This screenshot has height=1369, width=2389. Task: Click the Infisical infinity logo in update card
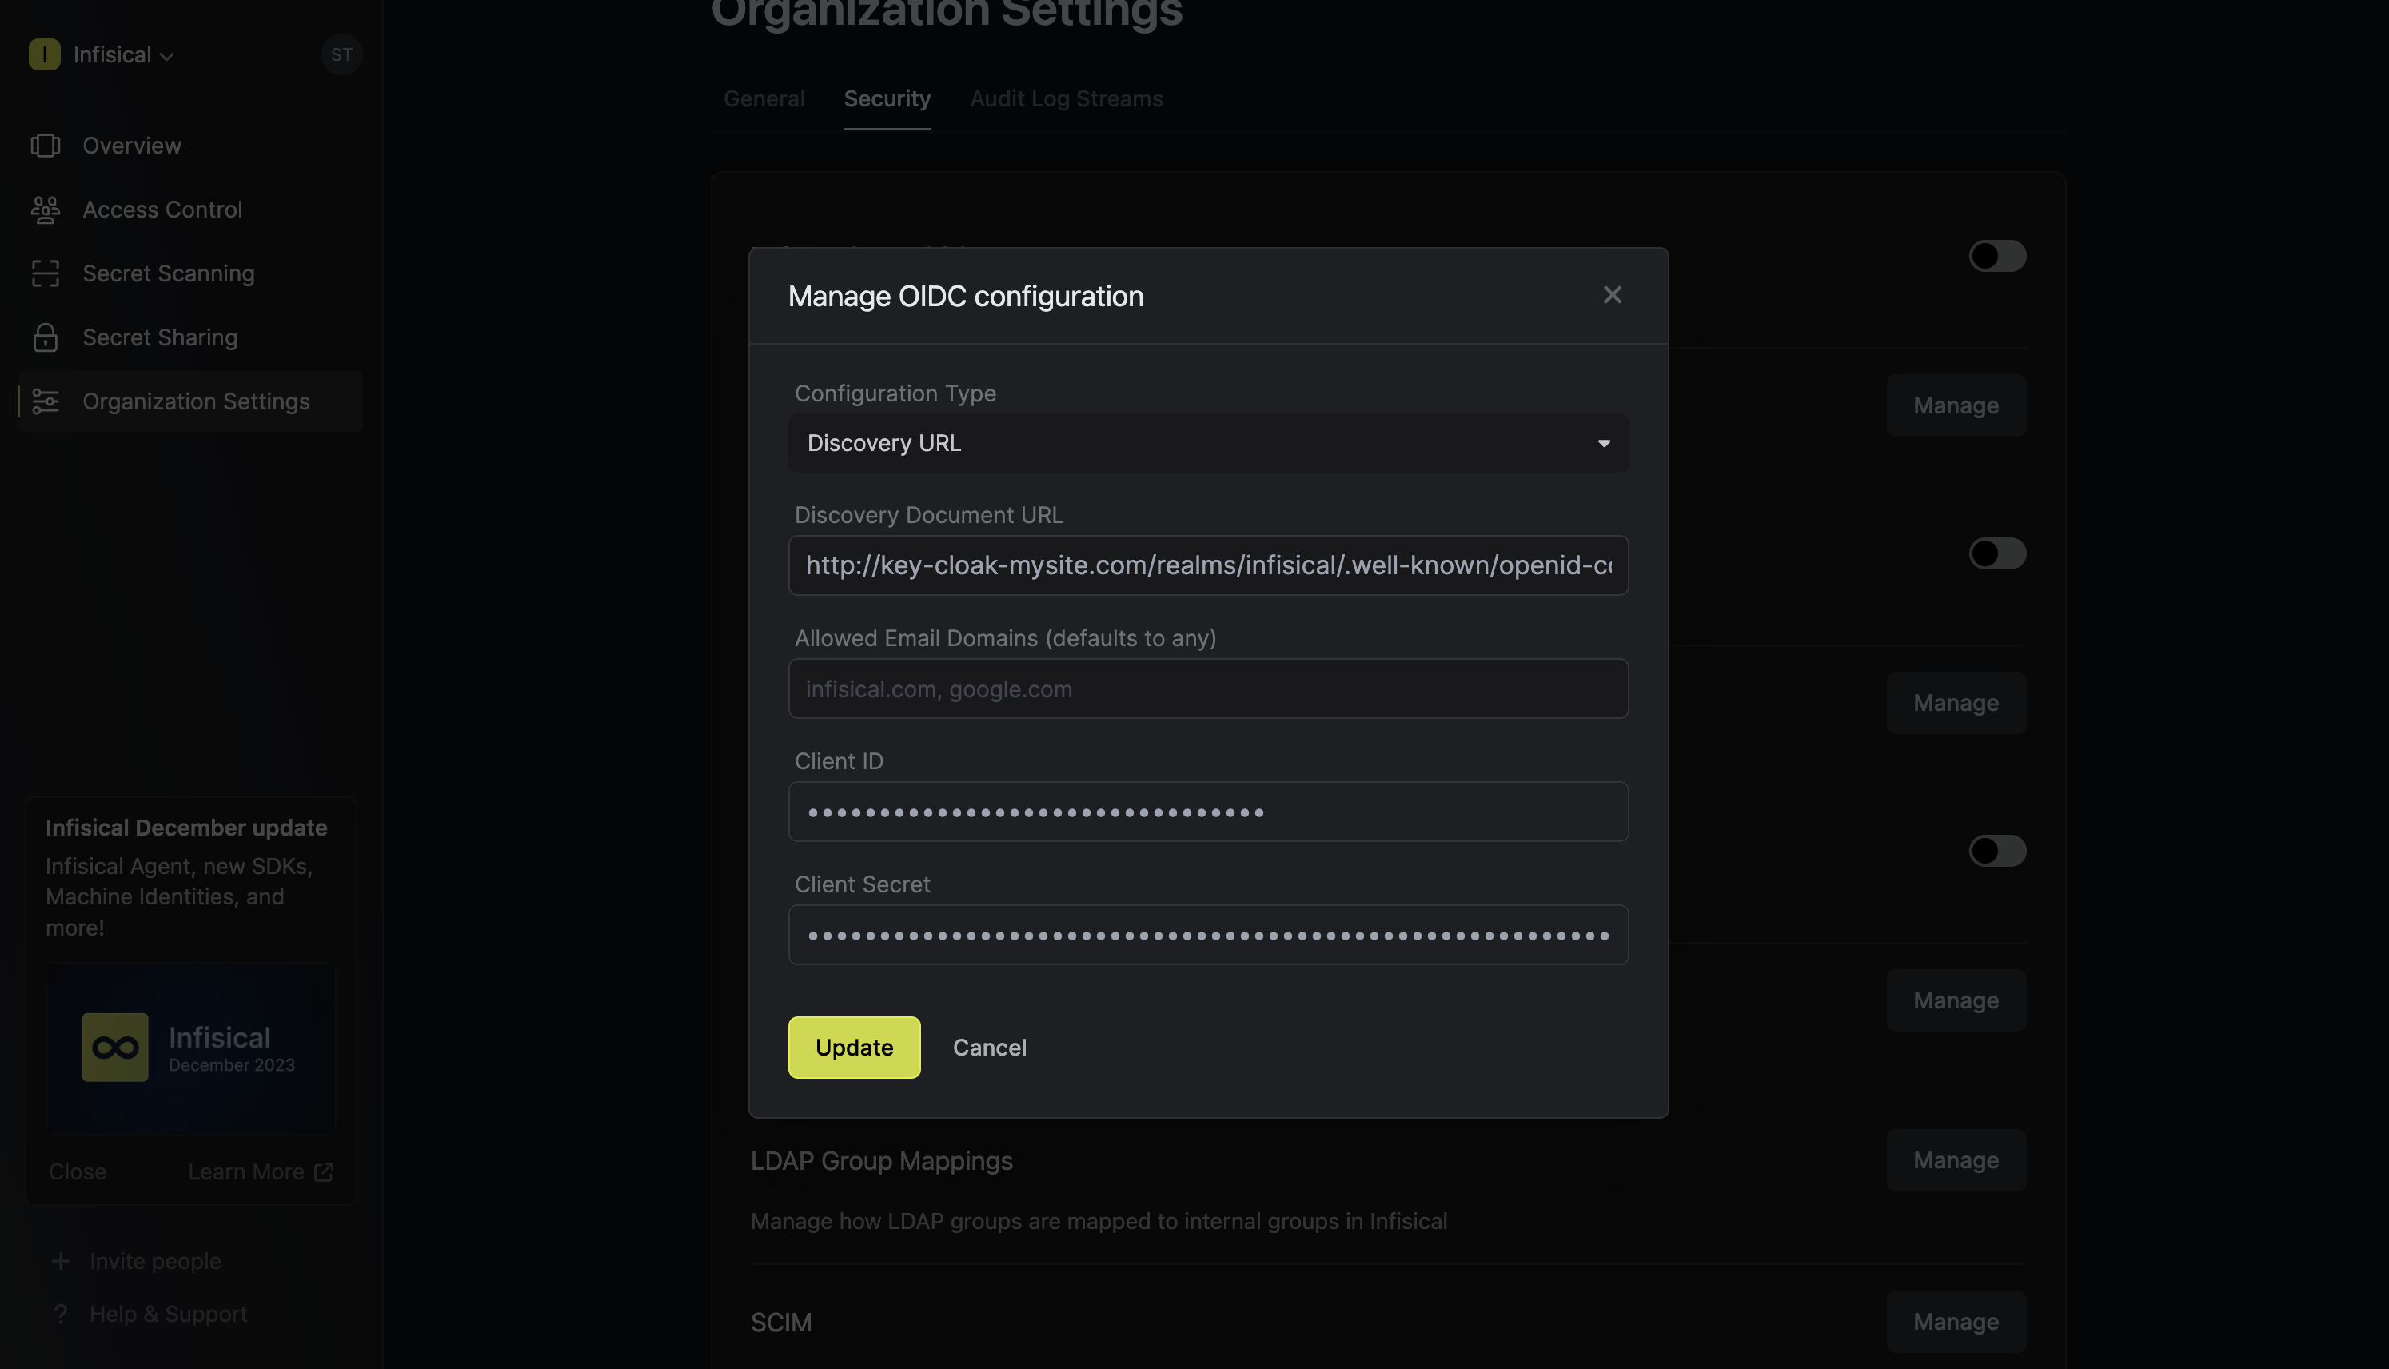click(x=114, y=1047)
